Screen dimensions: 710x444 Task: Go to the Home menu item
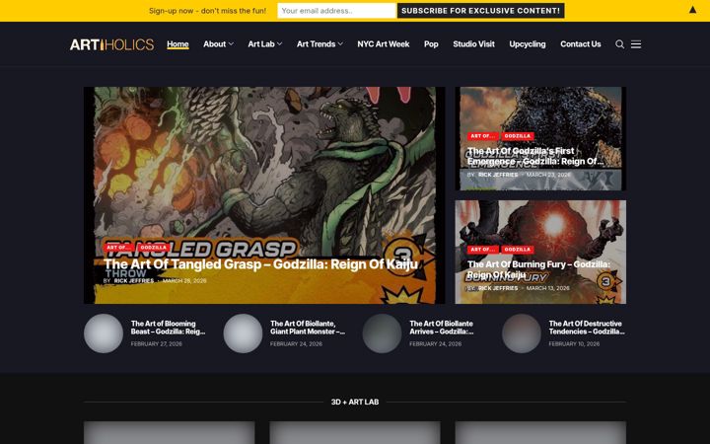177,44
